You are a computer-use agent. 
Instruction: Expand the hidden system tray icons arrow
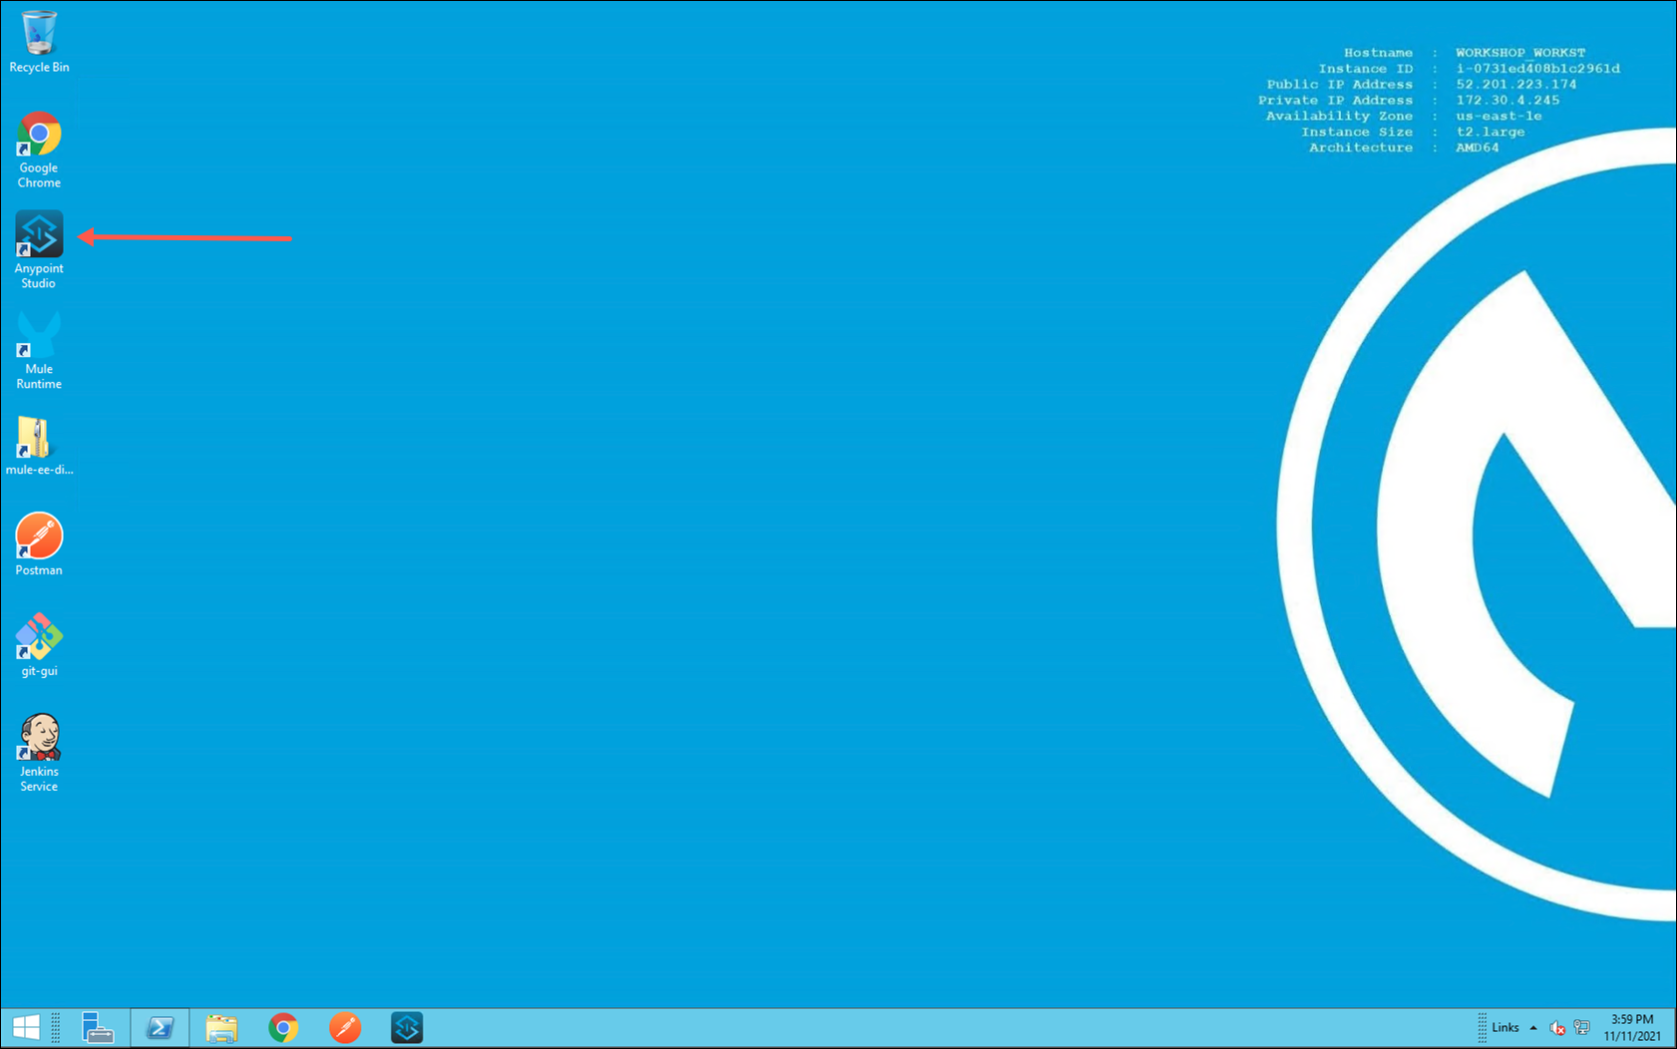(x=1533, y=1027)
